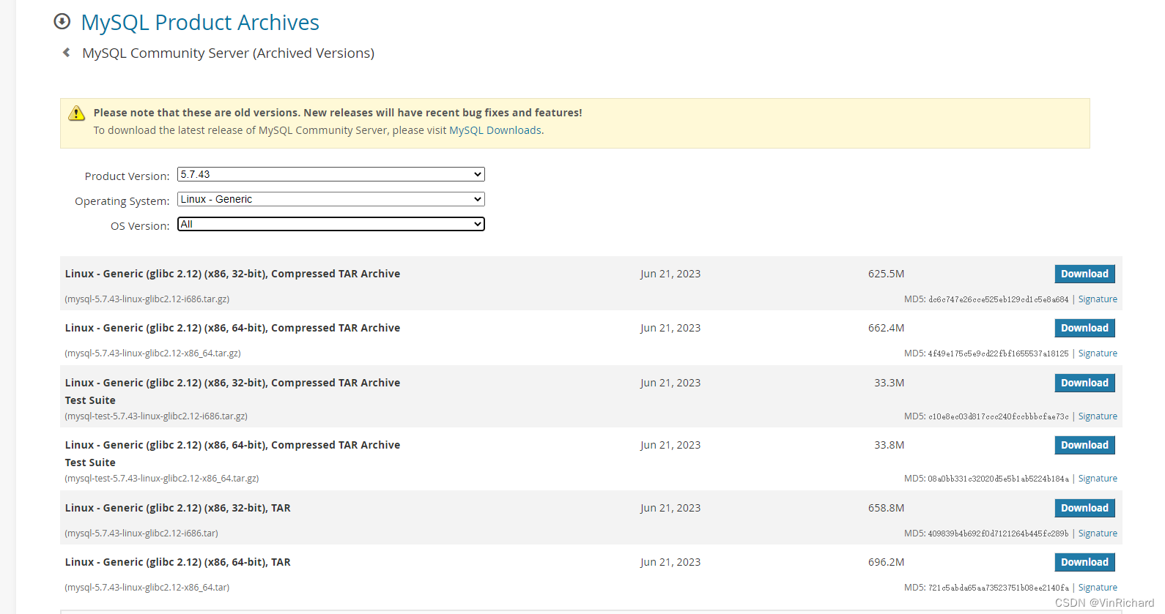Image resolution: width=1165 pixels, height=614 pixels.
Task: Open the OS Version dropdown showing All
Action: pyautogui.click(x=331, y=224)
